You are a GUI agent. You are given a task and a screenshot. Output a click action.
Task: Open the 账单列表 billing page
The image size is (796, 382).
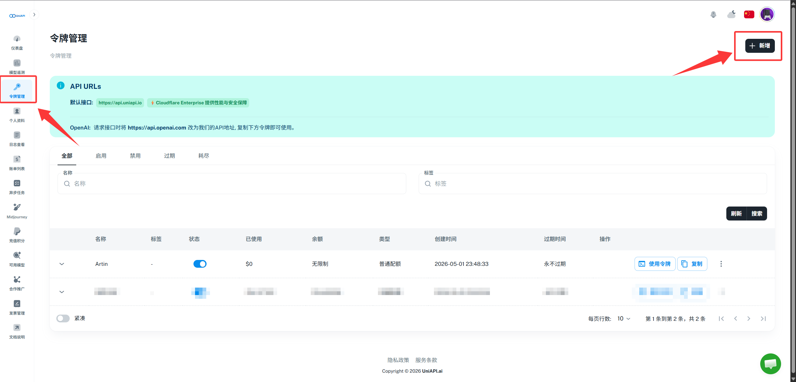pyautogui.click(x=17, y=163)
